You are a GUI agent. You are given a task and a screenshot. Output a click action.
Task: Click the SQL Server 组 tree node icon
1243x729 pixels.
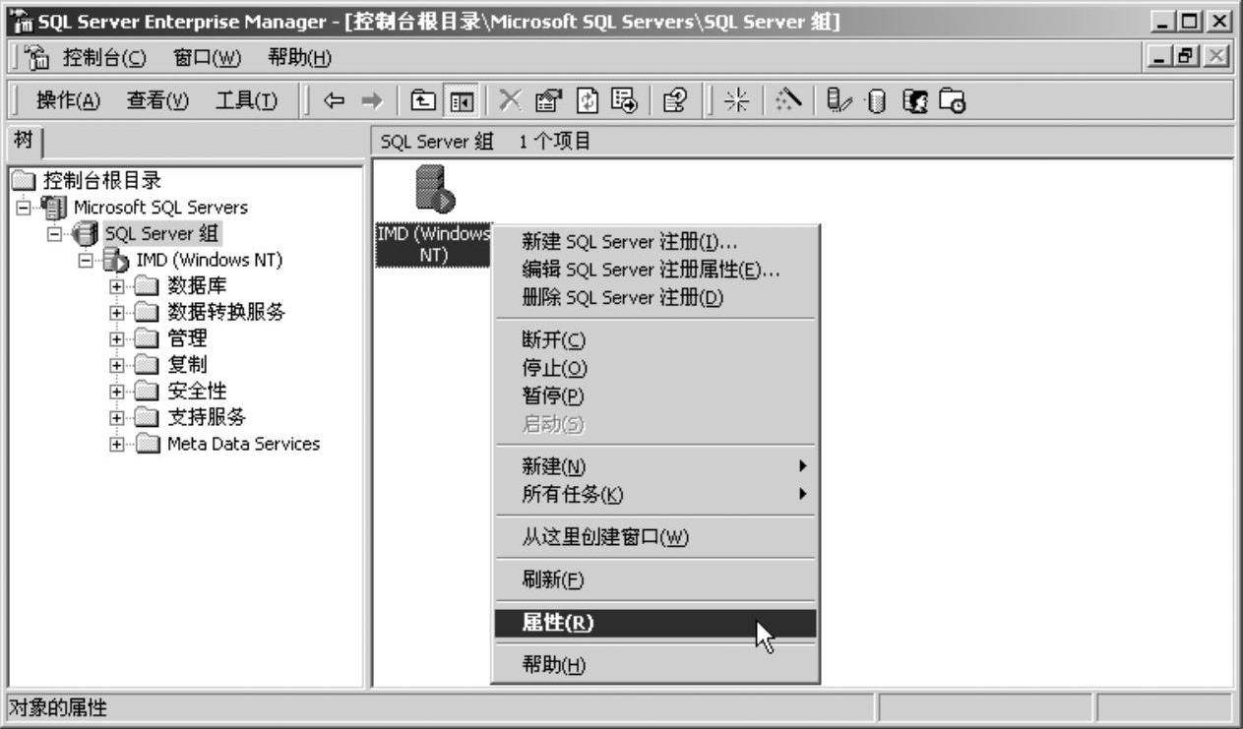click(87, 234)
